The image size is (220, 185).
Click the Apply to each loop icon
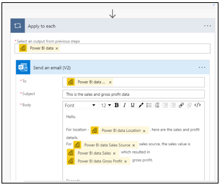18,26
